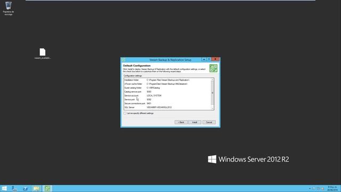
Task: Click the settings list scrollbar down arrow
Action: pos(213,108)
